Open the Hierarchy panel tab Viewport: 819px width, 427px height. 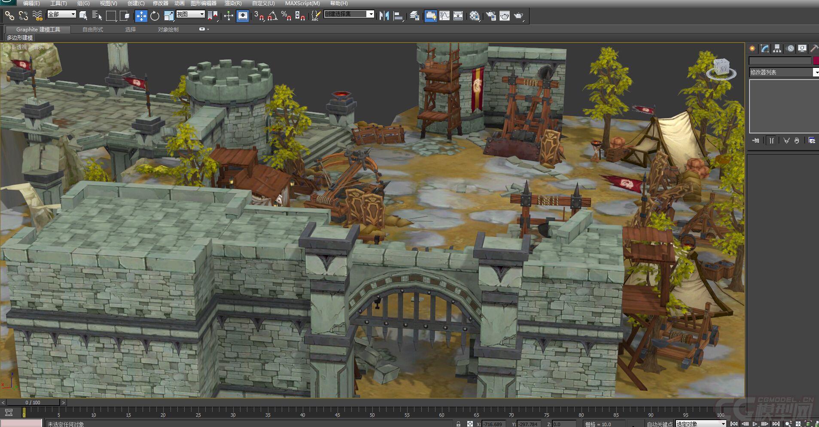click(x=777, y=49)
